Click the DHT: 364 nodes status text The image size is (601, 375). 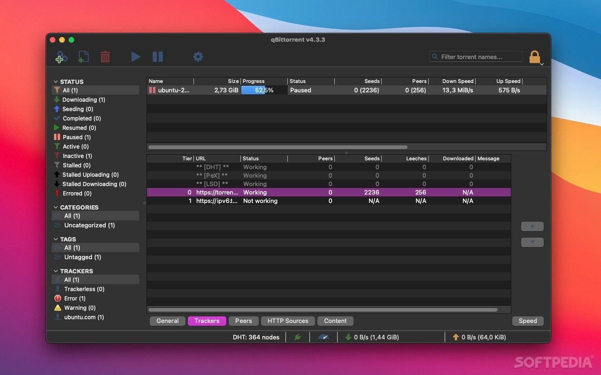[x=256, y=337]
